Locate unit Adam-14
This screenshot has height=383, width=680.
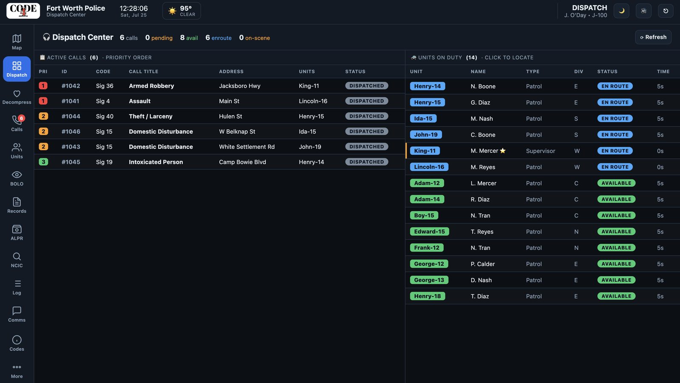427,199
